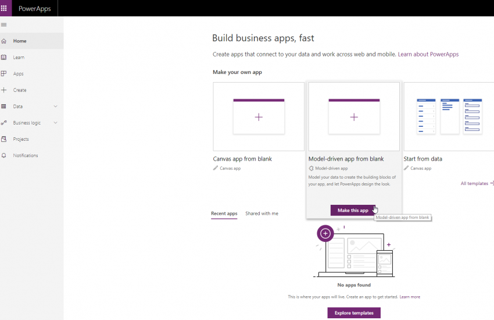Click the Model-driven app gear icon
This screenshot has height=320, width=494.
[312, 168]
